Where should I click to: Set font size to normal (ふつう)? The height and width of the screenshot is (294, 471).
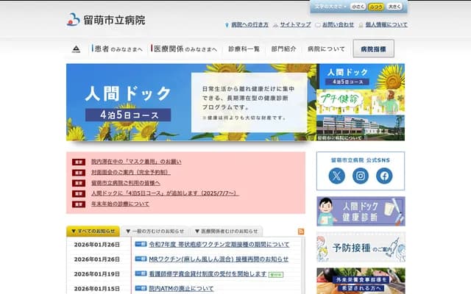[376, 6]
